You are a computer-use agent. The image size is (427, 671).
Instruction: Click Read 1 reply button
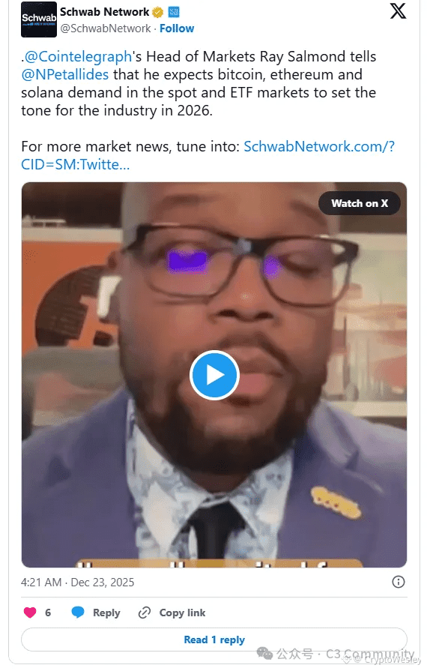tap(214, 640)
